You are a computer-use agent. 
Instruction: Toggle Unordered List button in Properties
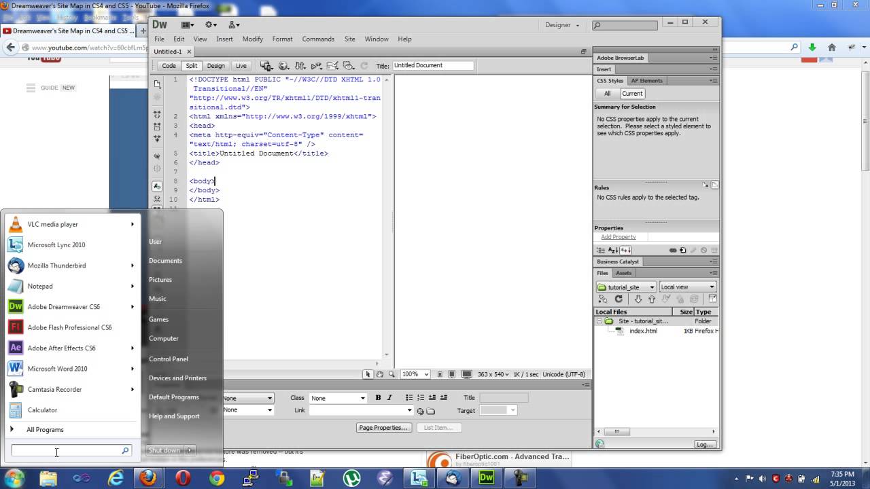pyautogui.click(x=409, y=398)
